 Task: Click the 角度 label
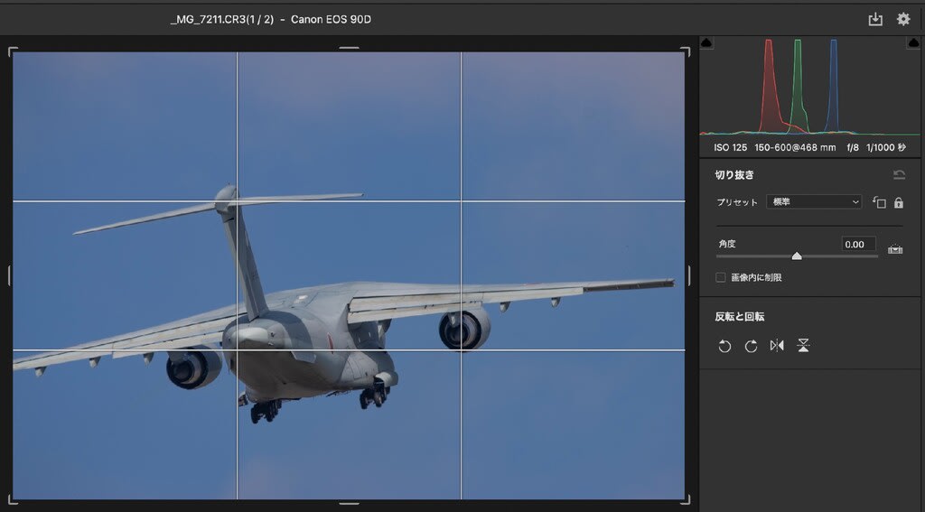[727, 244]
